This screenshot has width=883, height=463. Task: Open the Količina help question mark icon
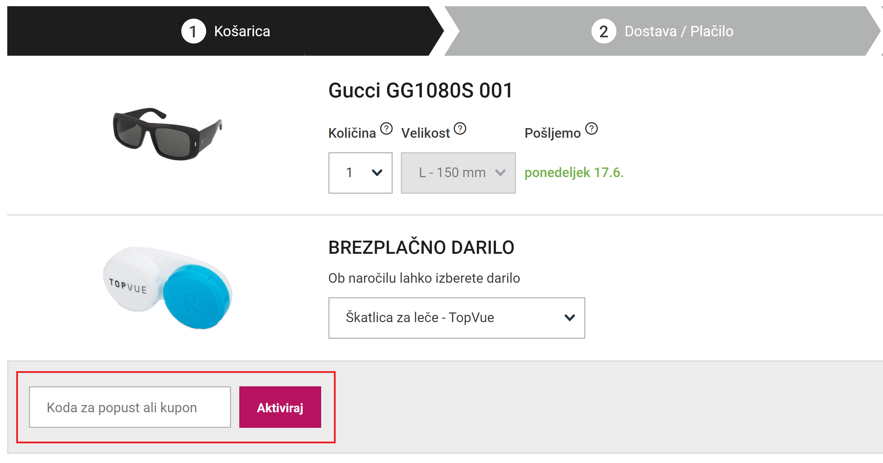[386, 129]
